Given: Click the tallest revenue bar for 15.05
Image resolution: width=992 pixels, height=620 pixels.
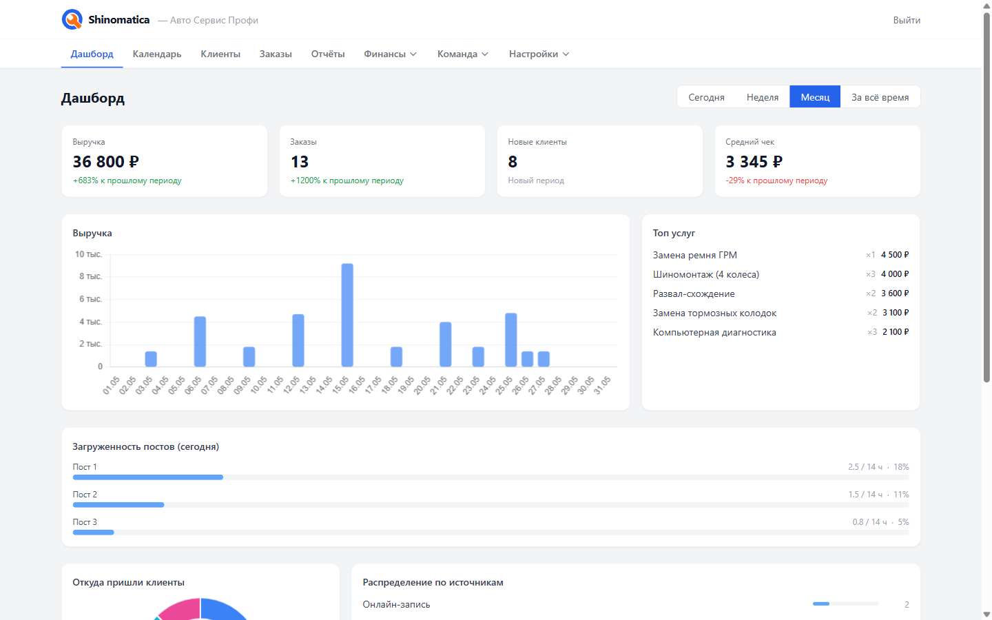Looking at the screenshot, I should tap(347, 315).
